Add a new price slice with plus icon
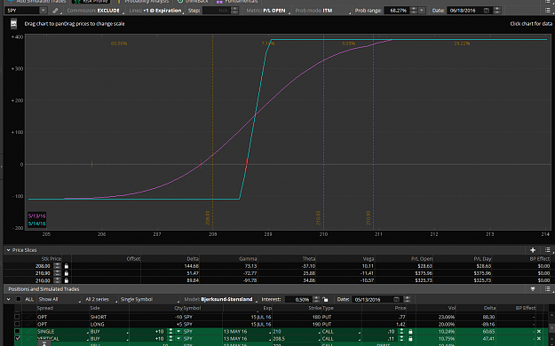 point(533,250)
